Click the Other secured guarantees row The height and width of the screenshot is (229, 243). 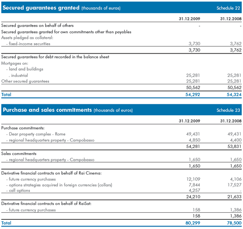[121, 81]
